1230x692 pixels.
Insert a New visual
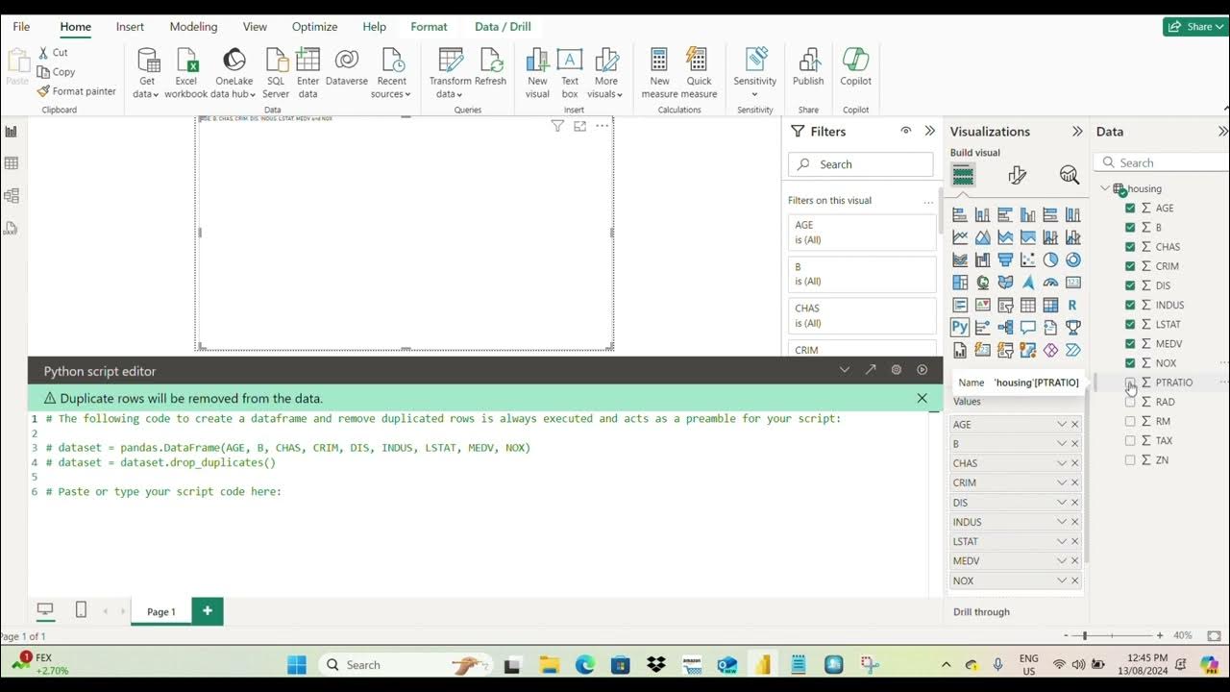537,73
